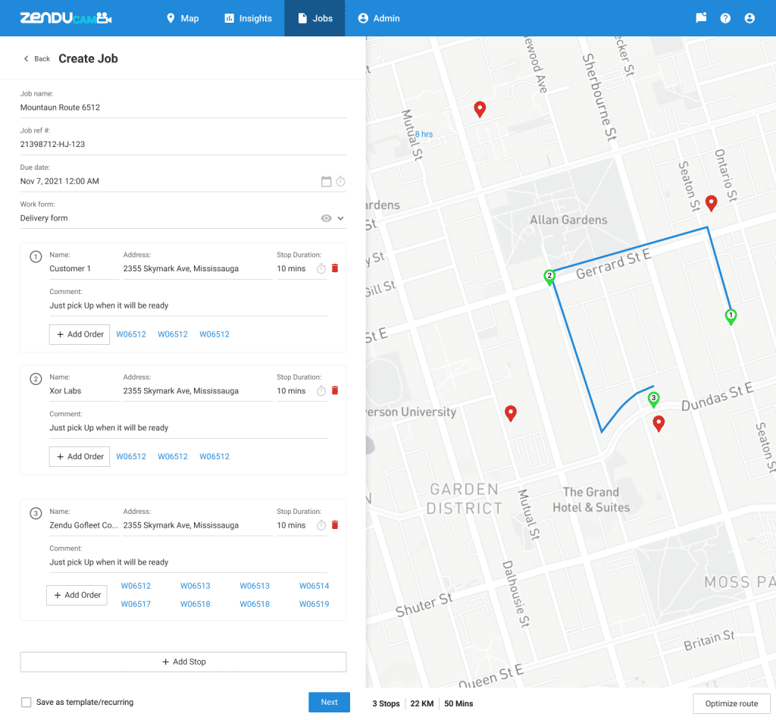The image size is (776, 720).
Task: Go back using the Back link
Action: [x=36, y=59]
